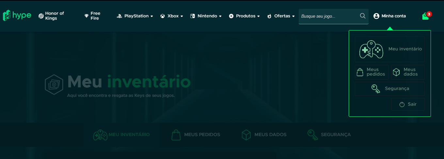444x159 pixels.
Task: Click the hexagon inventory icon beside heading
Action: pyautogui.click(x=54, y=84)
